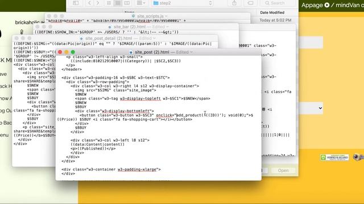This screenshot has height=204, width=364.
Task: Go back in the Finder dialog
Action: [x=89, y=3]
